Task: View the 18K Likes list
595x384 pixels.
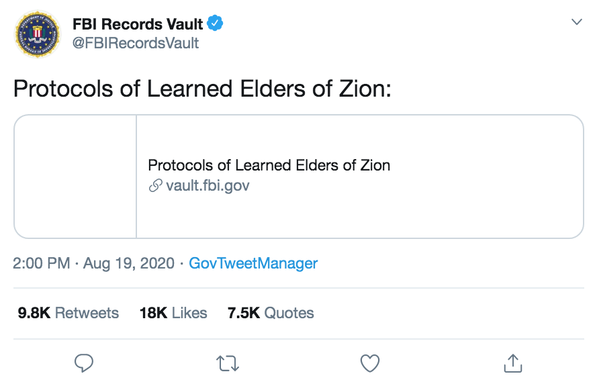Action: pyautogui.click(x=173, y=313)
